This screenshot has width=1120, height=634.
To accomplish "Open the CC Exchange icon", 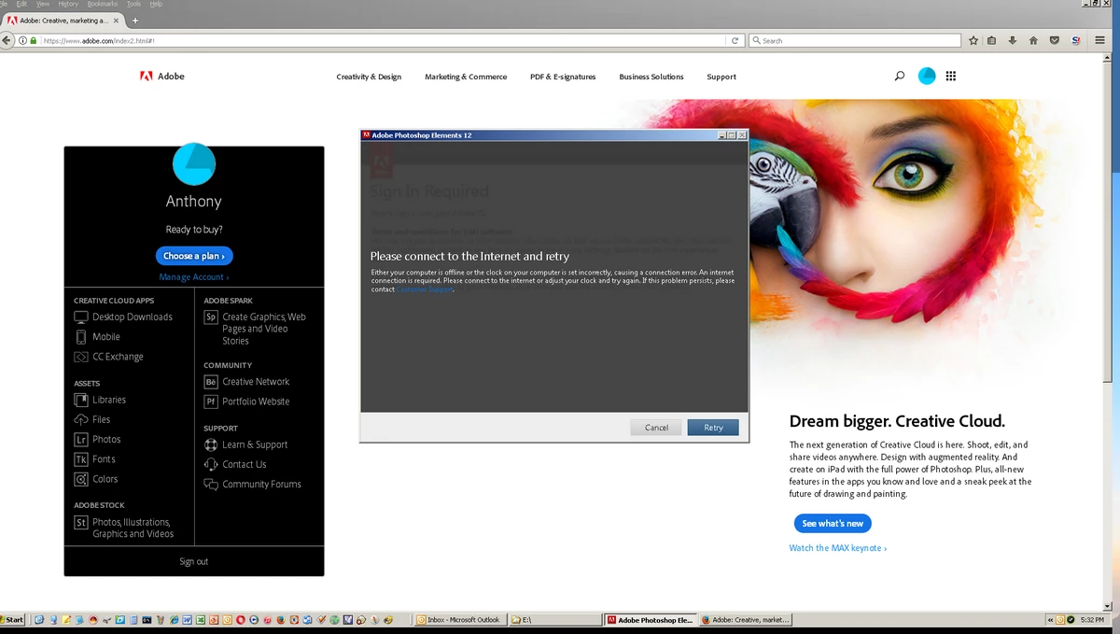I will tap(81, 357).
